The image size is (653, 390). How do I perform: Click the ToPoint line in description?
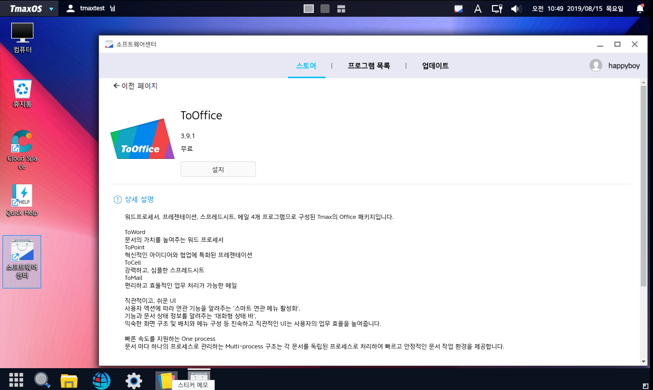pyautogui.click(x=135, y=247)
